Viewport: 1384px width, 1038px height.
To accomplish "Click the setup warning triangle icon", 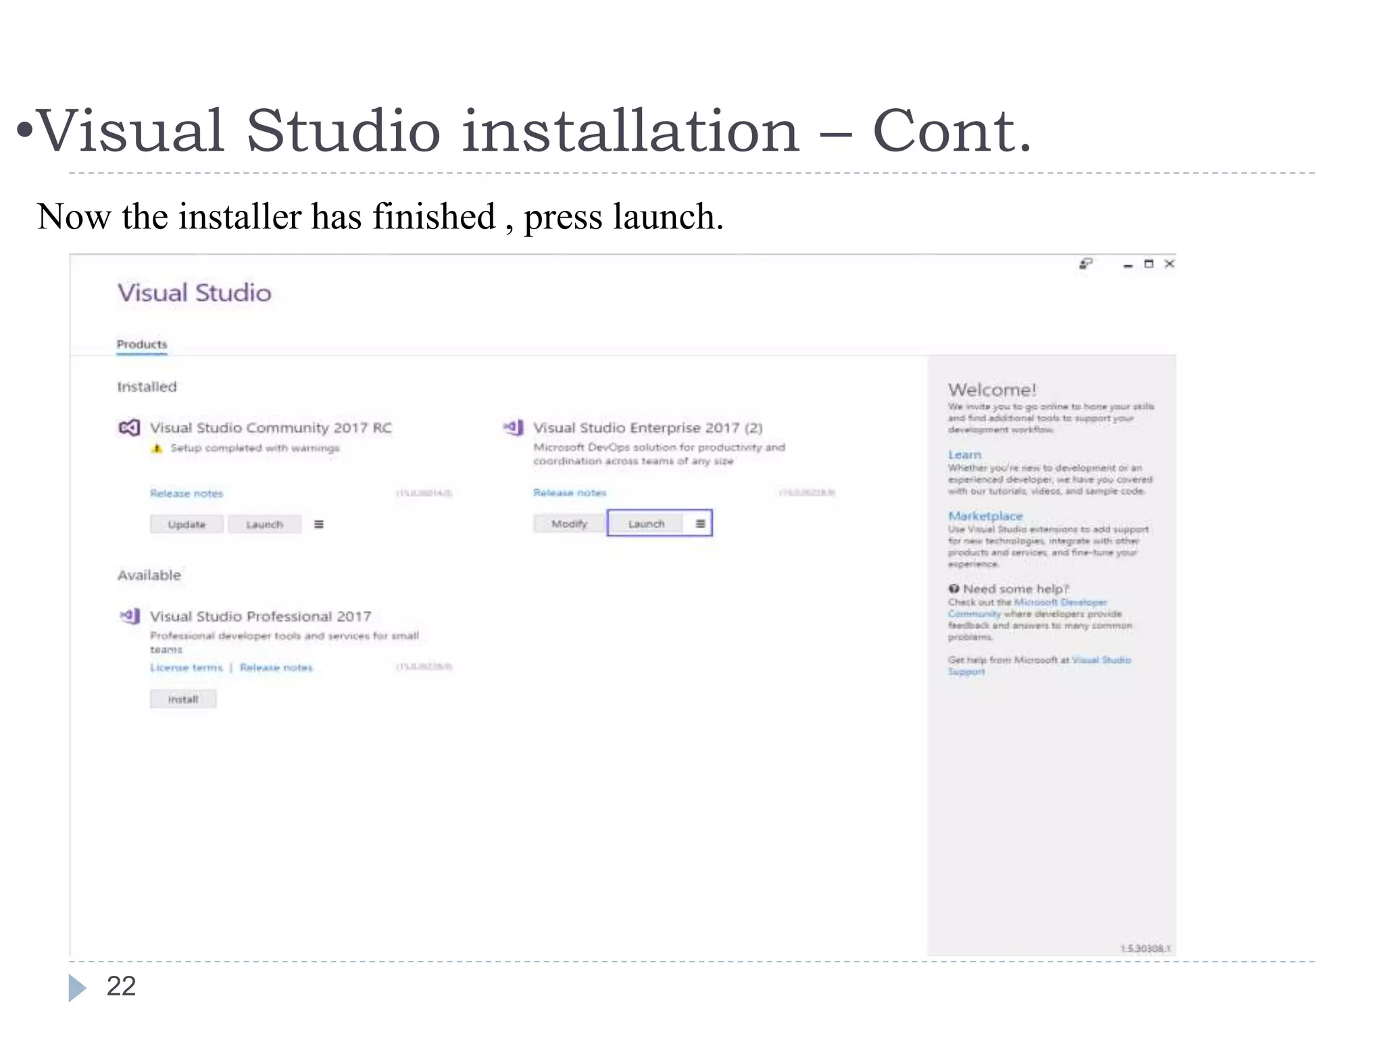I will pyautogui.click(x=157, y=448).
